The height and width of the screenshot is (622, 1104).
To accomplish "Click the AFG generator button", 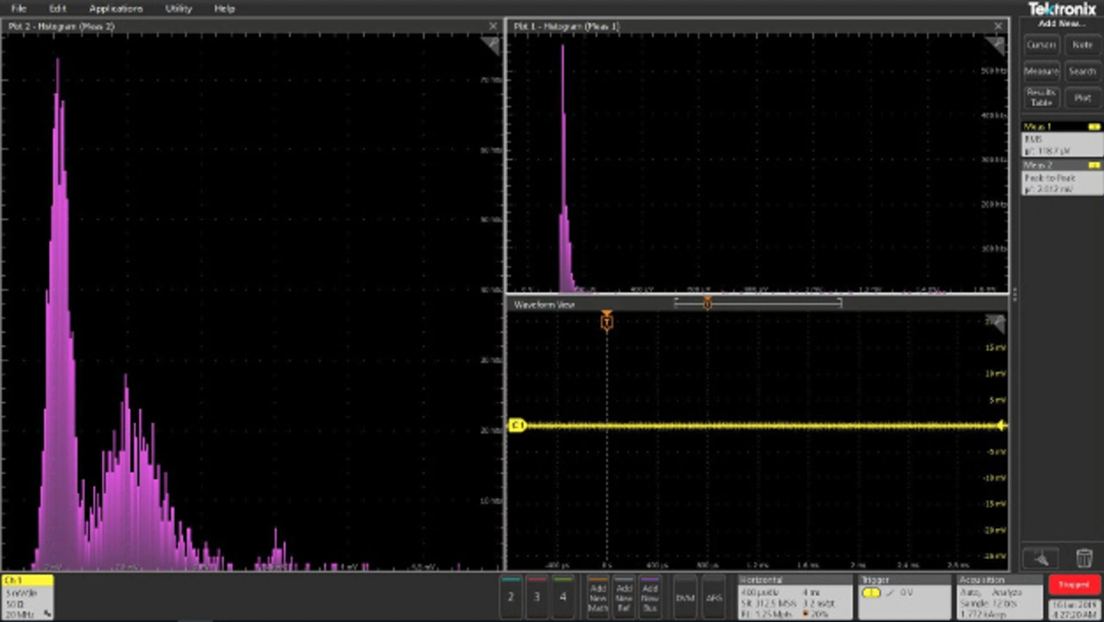I will (x=713, y=596).
